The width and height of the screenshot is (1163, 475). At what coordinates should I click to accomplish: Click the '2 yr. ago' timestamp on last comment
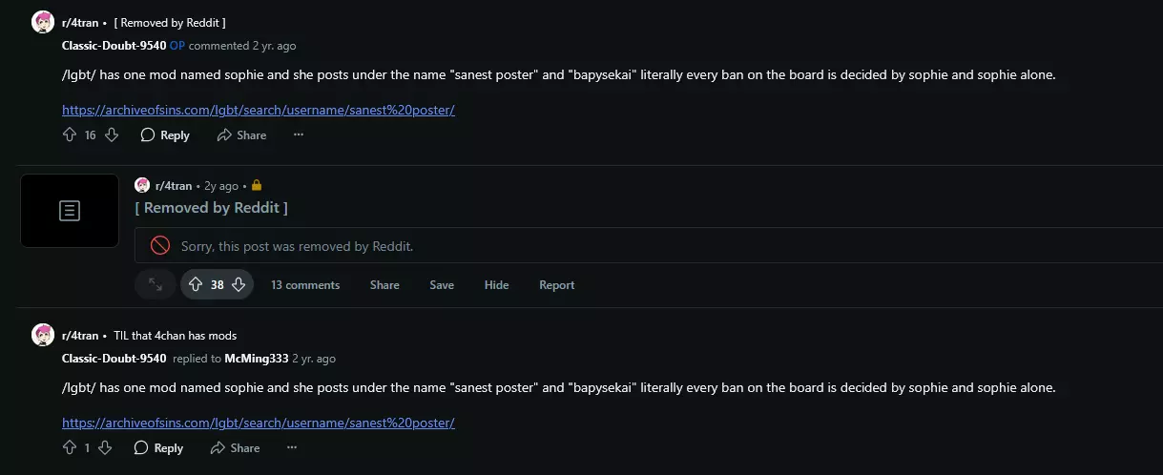pos(314,359)
